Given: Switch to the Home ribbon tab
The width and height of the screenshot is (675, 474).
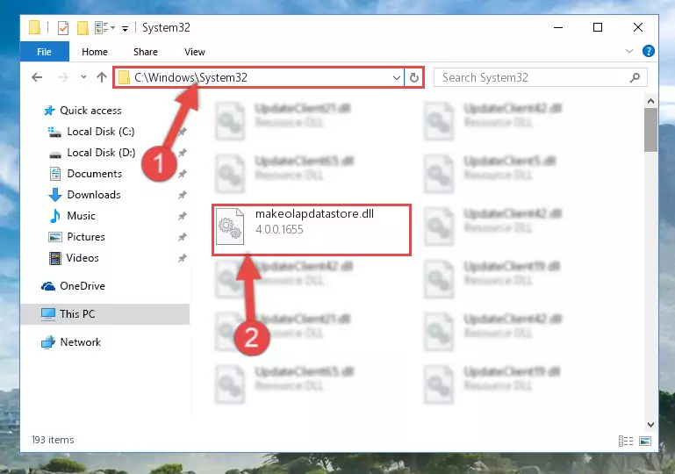Looking at the screenshot, I should (95, 52).
